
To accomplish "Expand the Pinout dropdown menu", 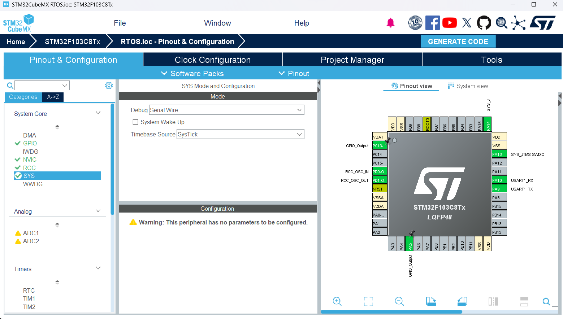I will click(294, 74).
